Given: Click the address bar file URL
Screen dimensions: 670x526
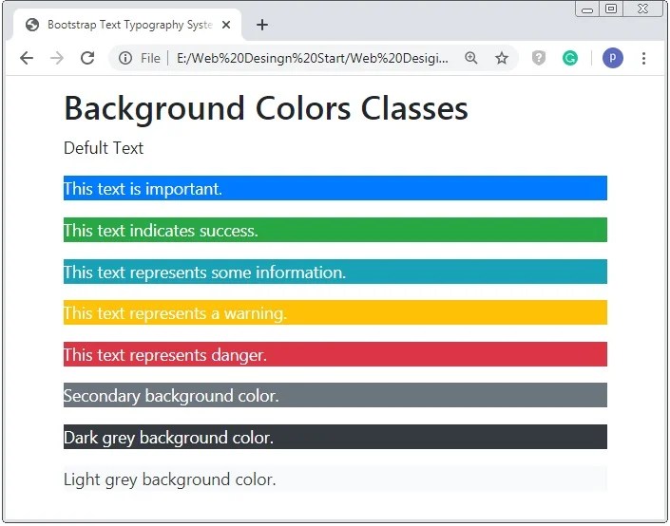Looking at the screenshot, I should pos(313,58).
